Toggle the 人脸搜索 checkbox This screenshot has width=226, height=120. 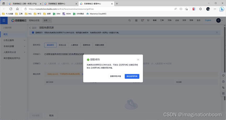72,63
